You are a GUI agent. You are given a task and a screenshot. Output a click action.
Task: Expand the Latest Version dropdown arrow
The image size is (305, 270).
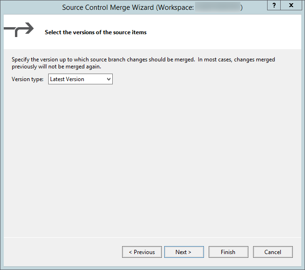click(x=109, y=79)
